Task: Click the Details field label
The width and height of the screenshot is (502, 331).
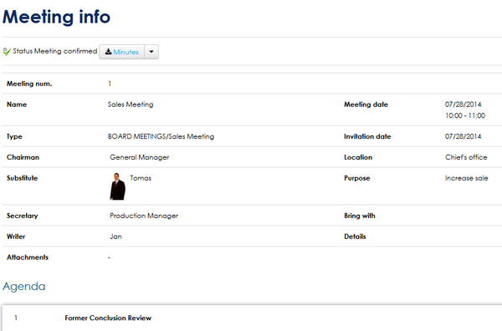Action: pyautogui.click(x=355, y=237)
